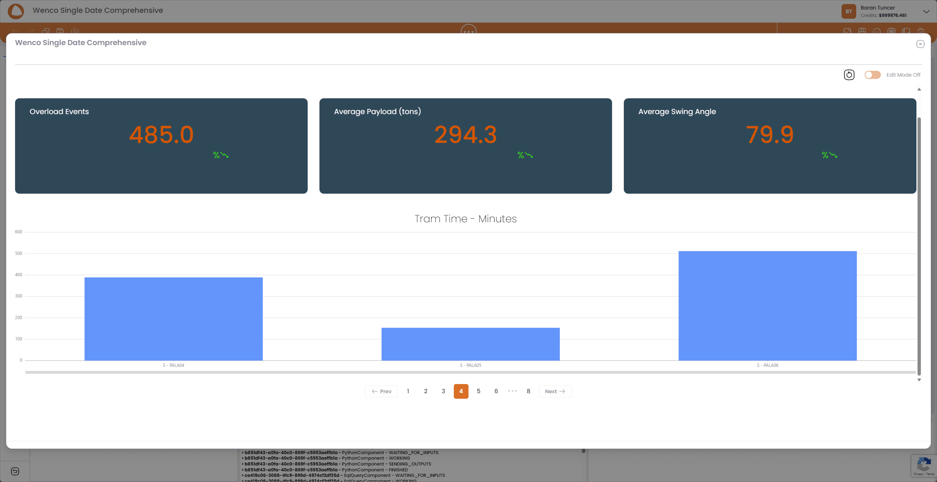The width and height of the screenshot is (937, 482).
Task: Go to the Next page of charts
Action: pos(555,391)
